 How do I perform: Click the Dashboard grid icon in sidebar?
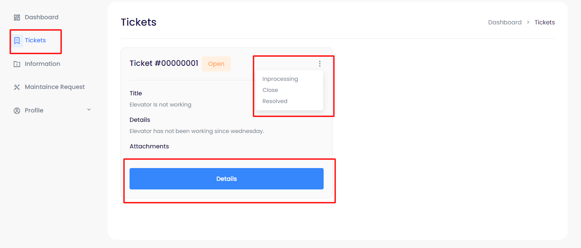click(17, 18)
